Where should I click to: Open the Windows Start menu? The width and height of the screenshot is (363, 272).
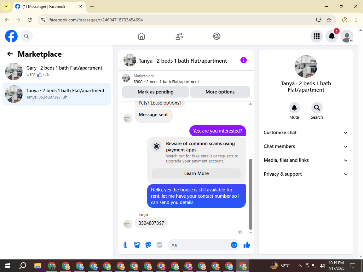[8, 266]
